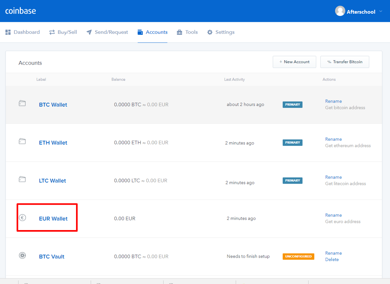Click the Coinbase logo
Image resolution: width=390 pixels, height=284 pixels.
[x=20, y=11]
